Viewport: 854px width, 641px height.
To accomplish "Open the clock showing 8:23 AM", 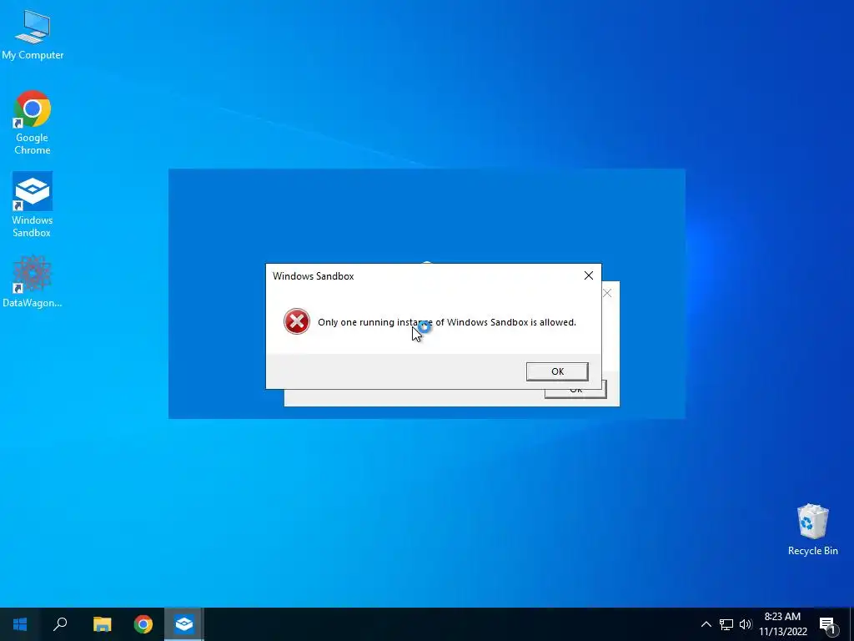I will 782,624.
